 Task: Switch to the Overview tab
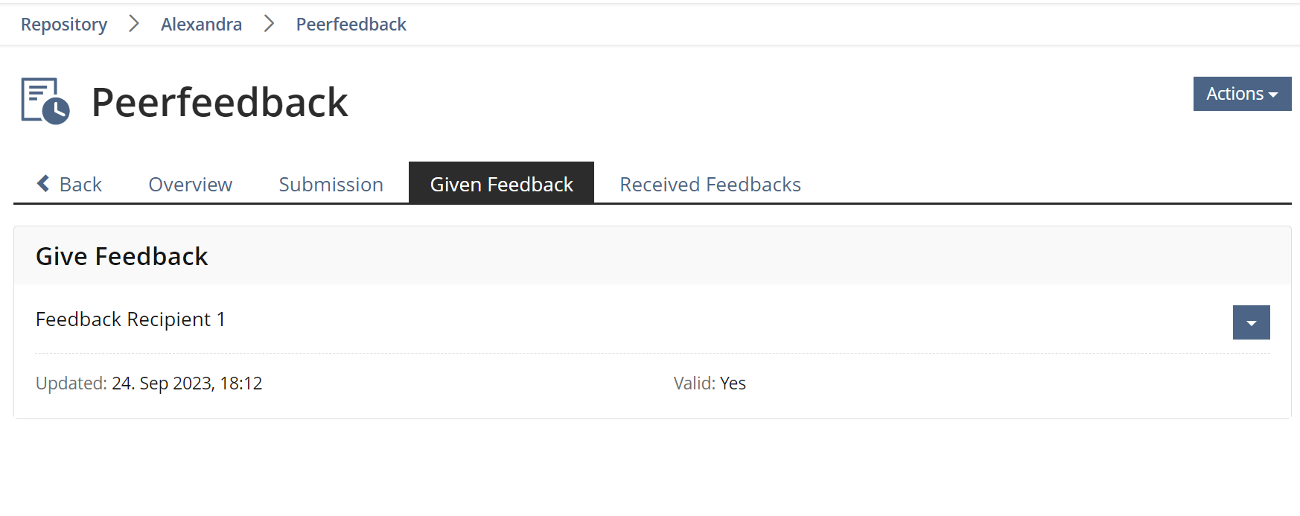click(x=190, y=184)
